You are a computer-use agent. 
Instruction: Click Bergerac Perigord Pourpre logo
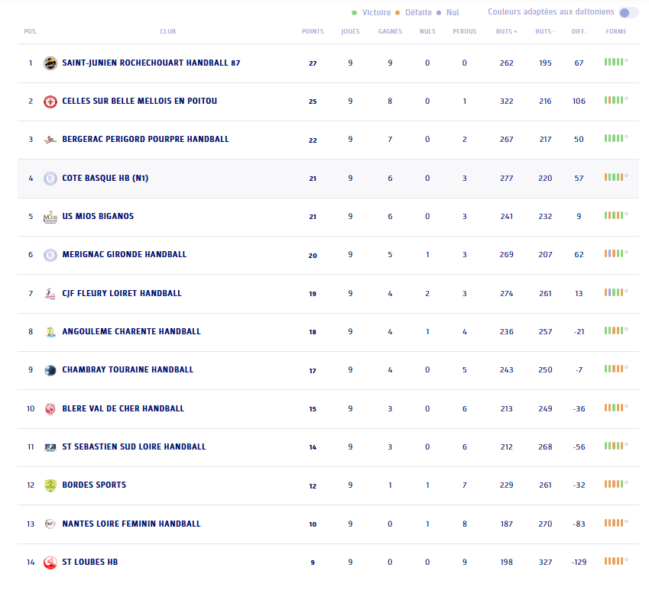coord(50,140)
